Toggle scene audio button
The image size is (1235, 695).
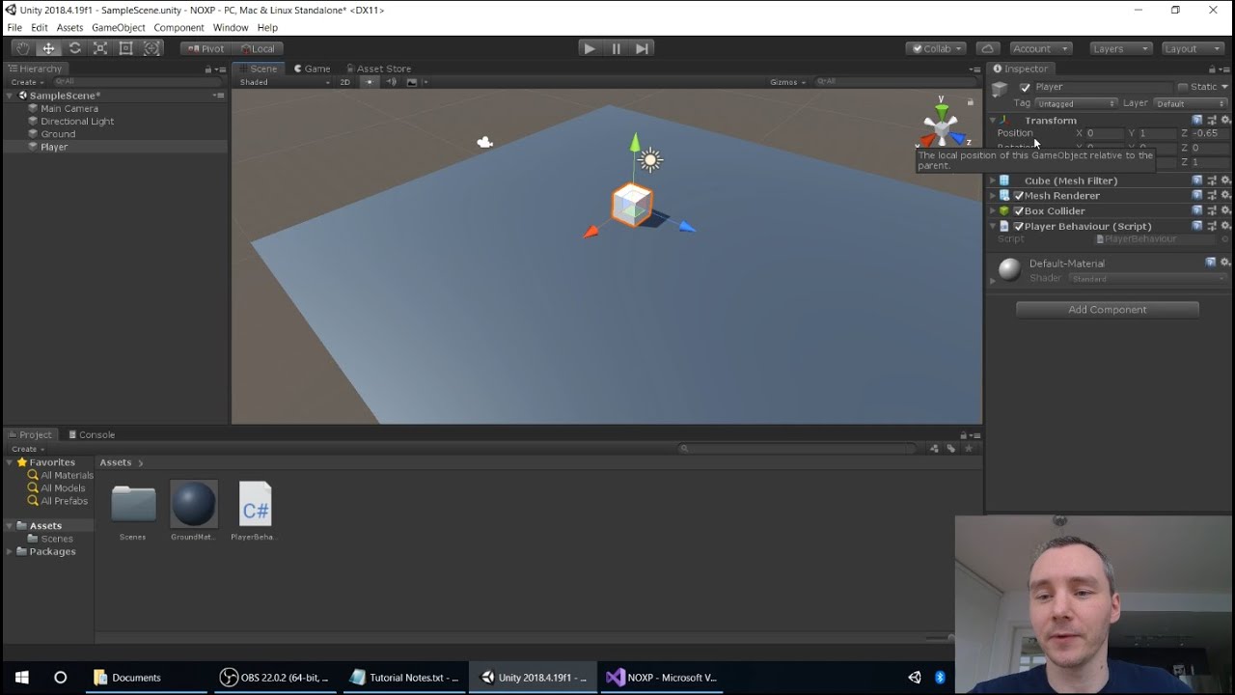pyautogui.click(x=391, y=82)
